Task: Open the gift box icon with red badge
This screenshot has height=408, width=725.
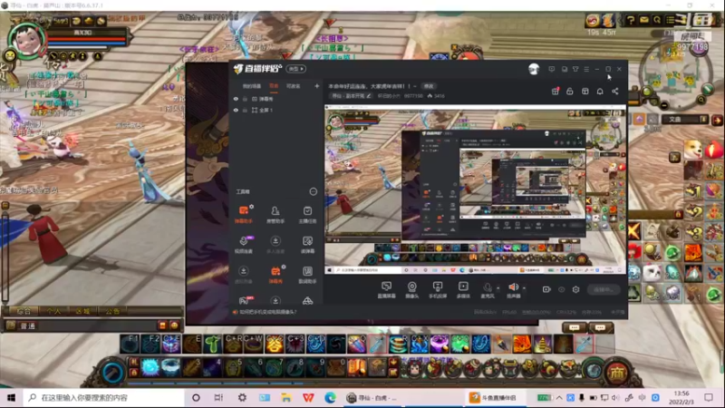Action: 555,92
